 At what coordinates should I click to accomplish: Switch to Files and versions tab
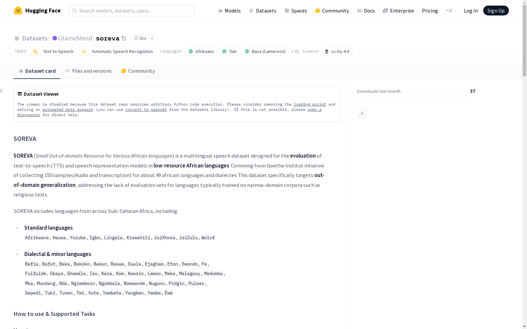[88, 71]
